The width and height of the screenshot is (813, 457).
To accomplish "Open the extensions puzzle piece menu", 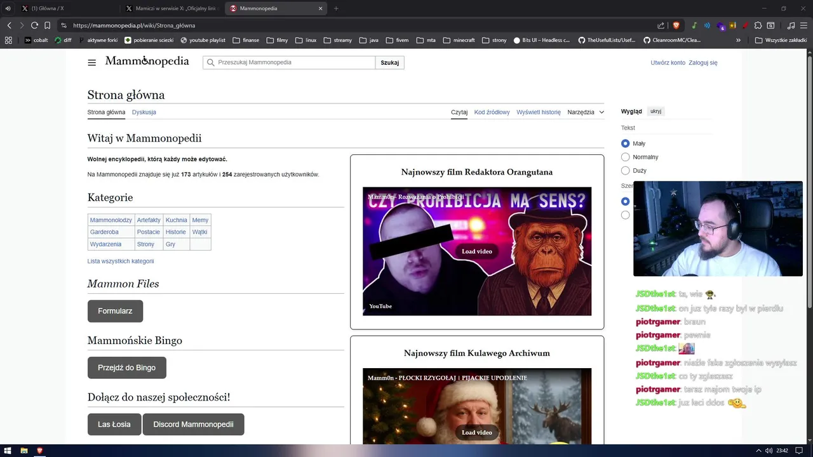I will coord(758,25).
